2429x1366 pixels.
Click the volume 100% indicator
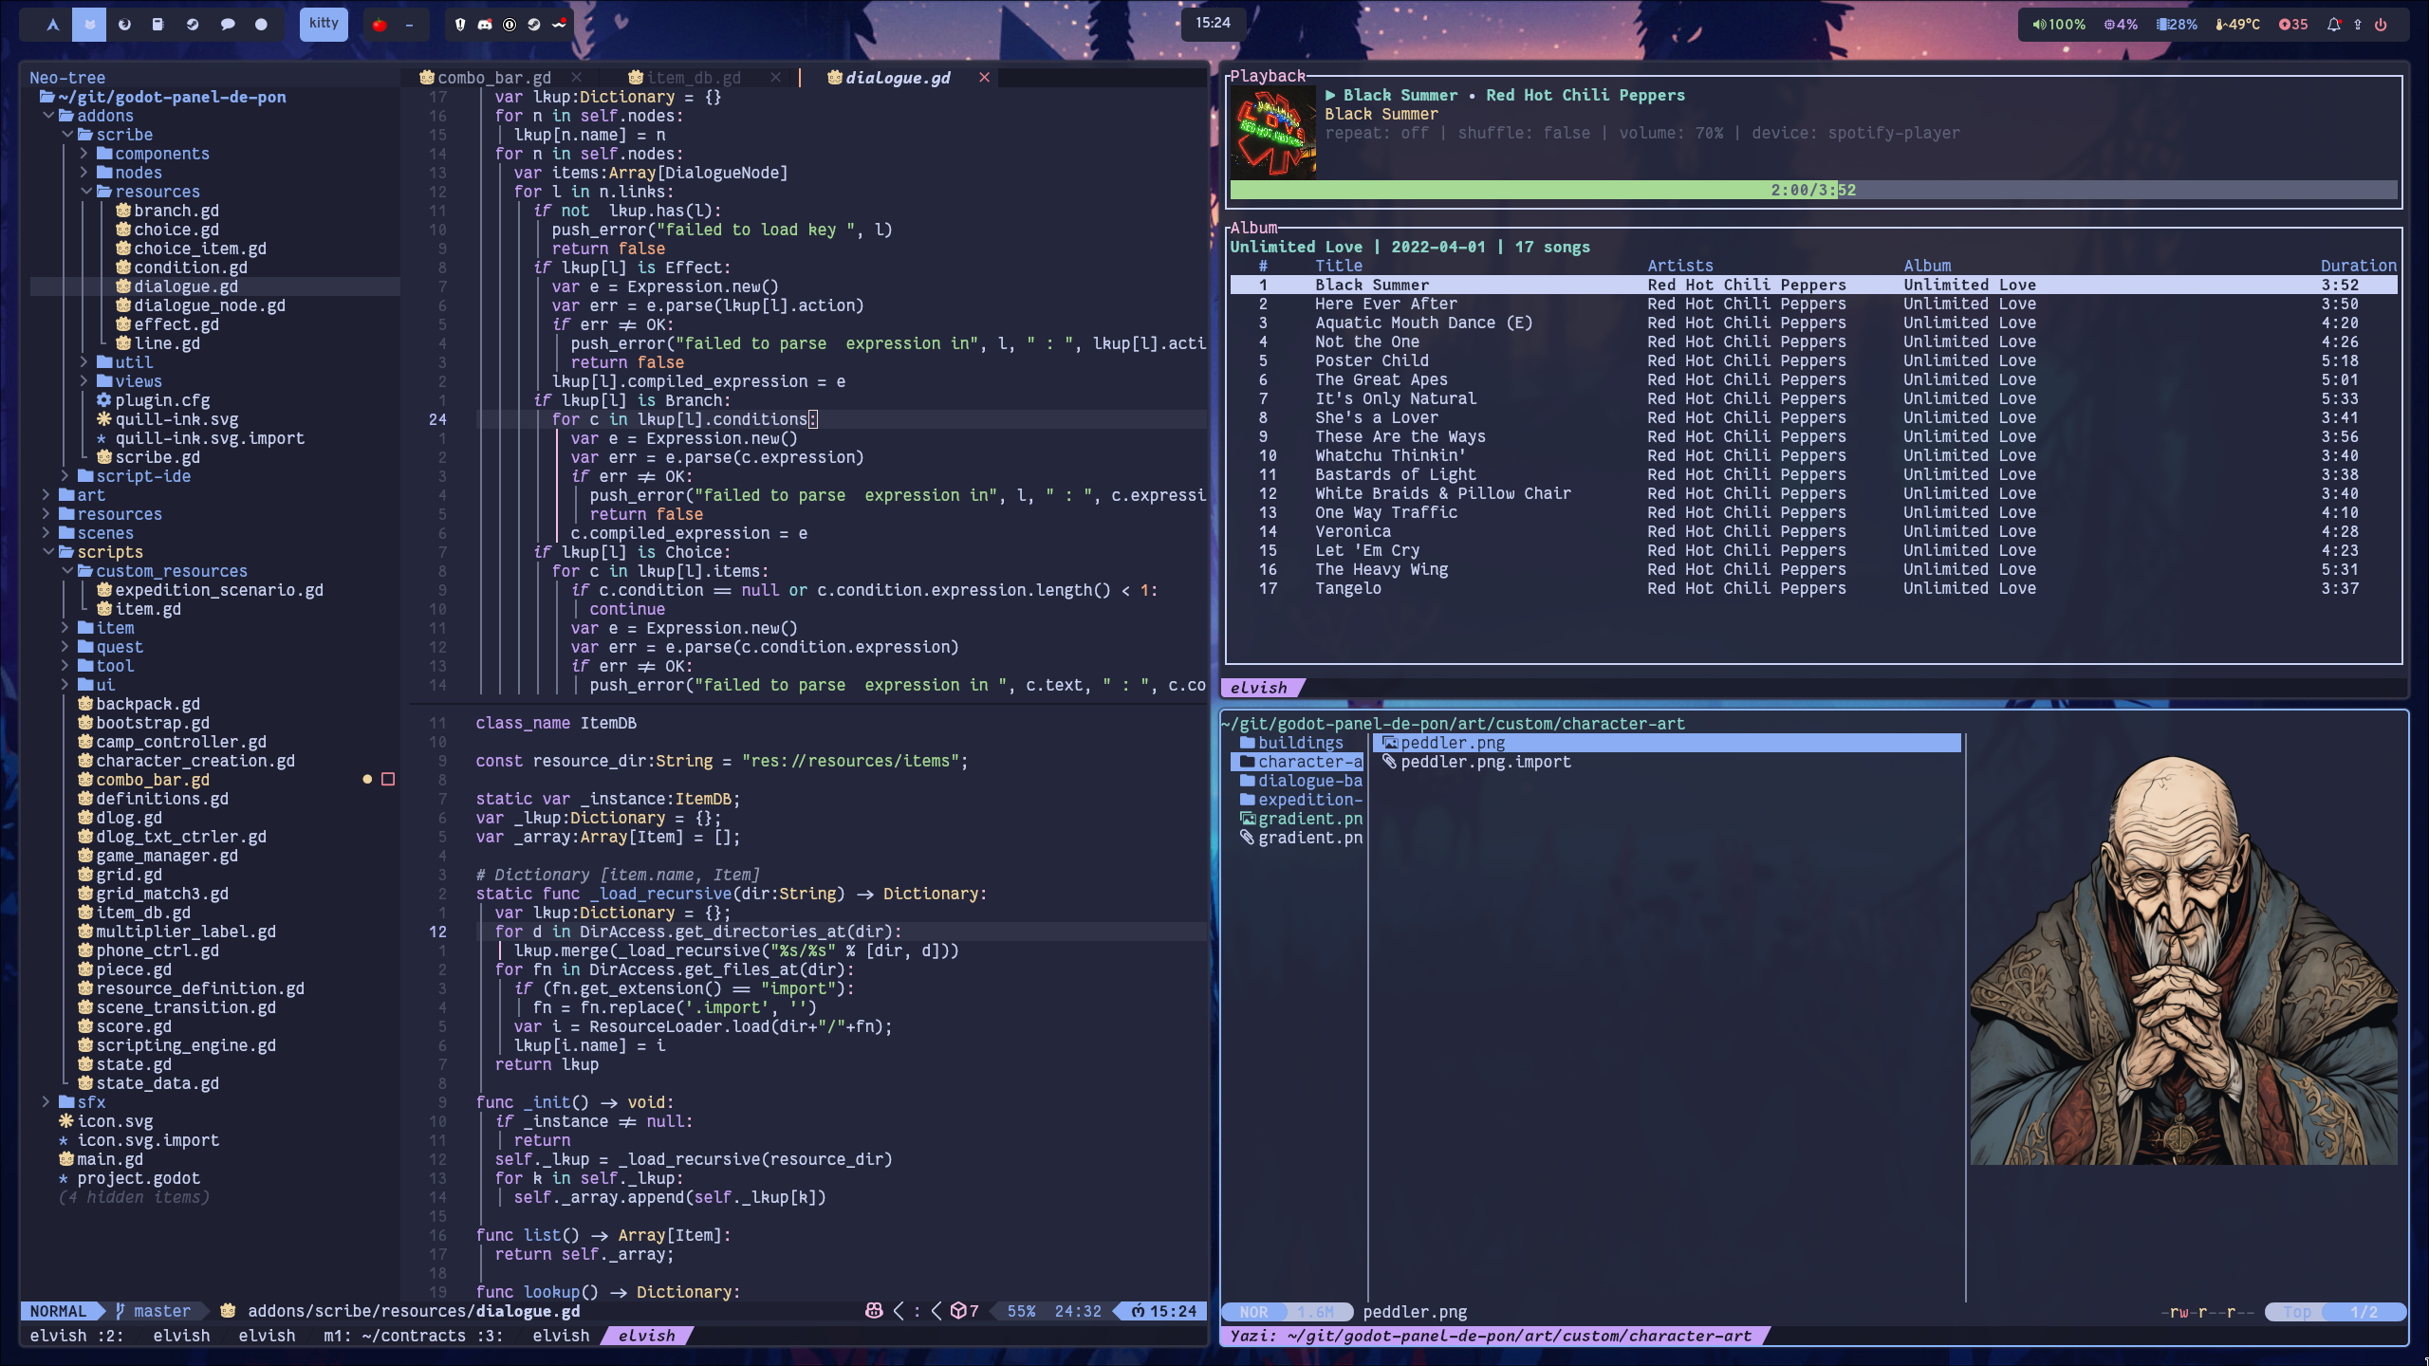2058,25
